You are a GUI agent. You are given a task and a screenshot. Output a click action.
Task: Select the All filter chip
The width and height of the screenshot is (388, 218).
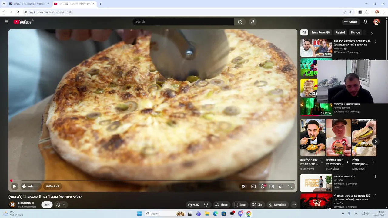click(x=304, y=32)
